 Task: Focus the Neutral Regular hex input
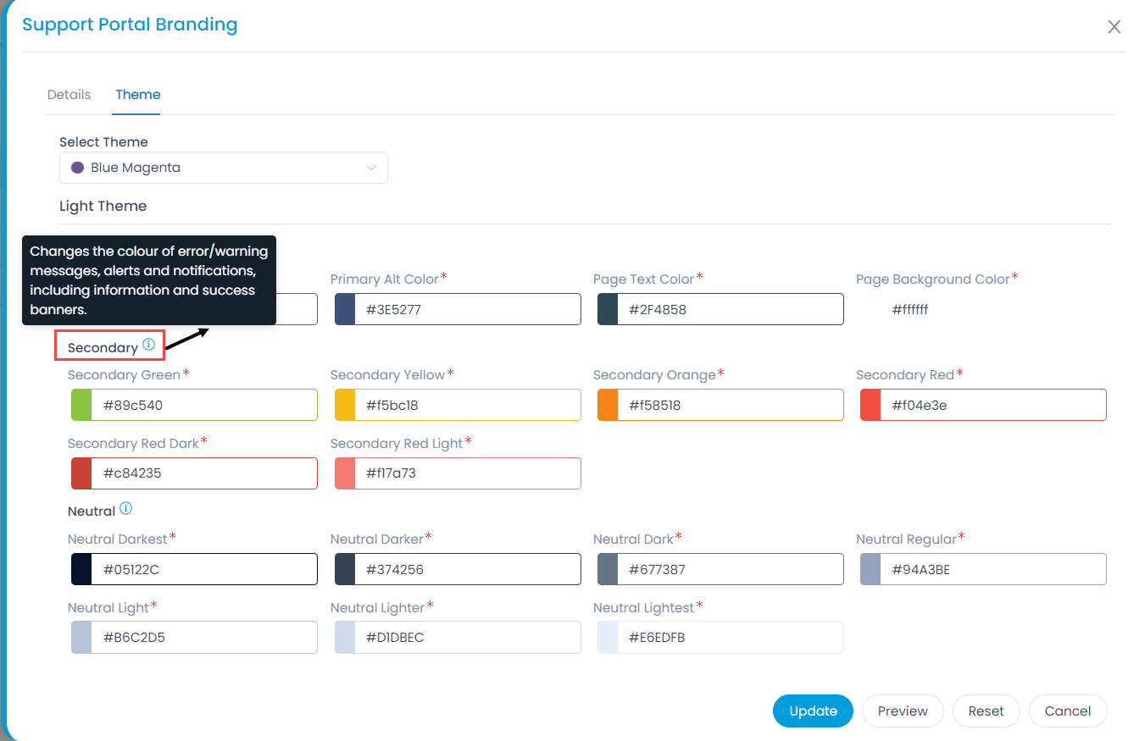(992, 570)
